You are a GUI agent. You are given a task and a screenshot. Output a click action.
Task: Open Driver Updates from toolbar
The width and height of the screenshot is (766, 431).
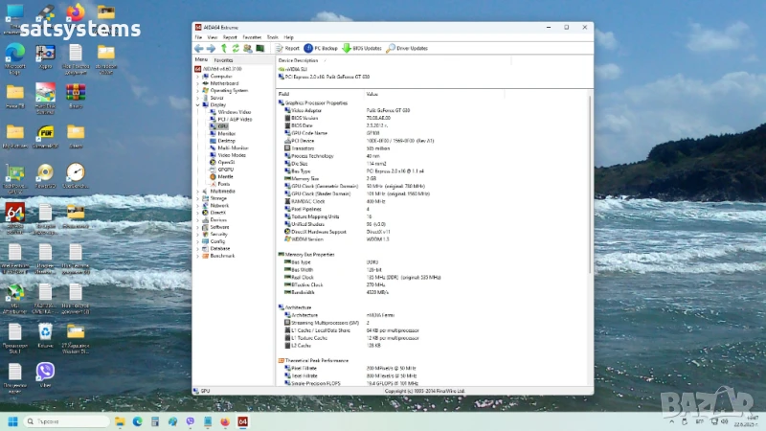coord(406,48)
